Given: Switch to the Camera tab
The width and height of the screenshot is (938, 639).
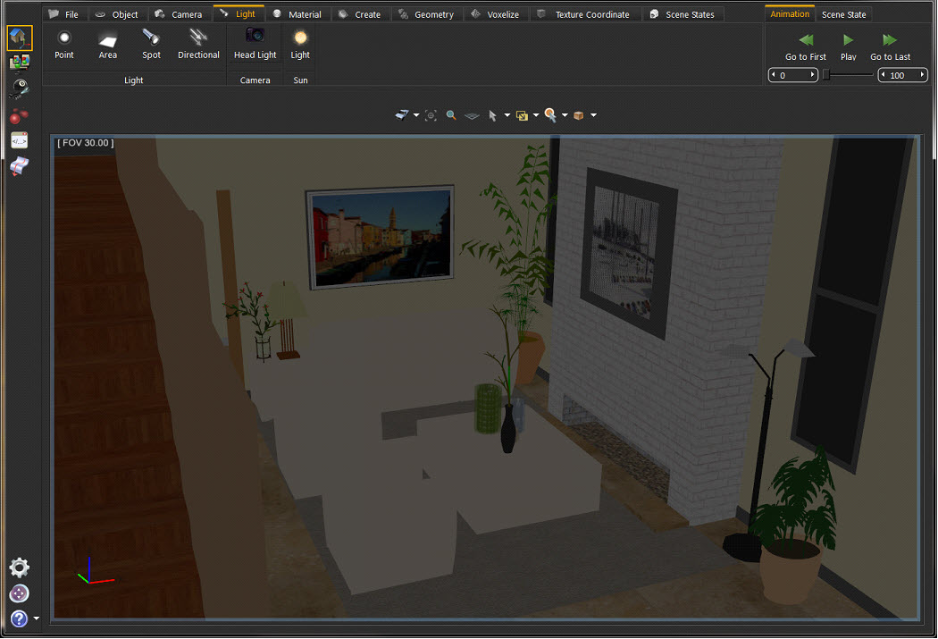Looking at the screenshot, I should (x=179, y=13).
